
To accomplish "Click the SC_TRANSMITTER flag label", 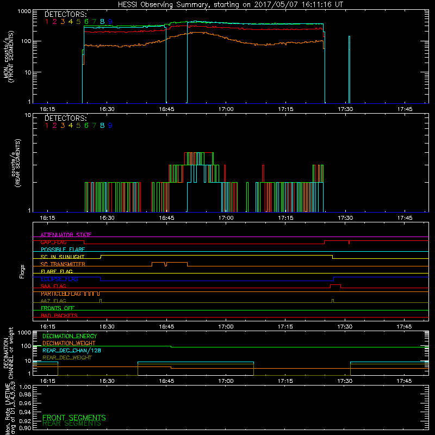I will click(63, 264).
